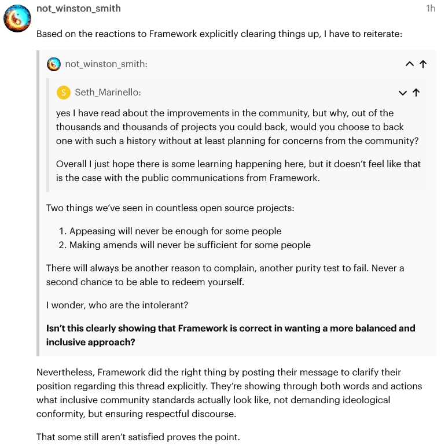This screenshot has width=441, height=446.
Task: Click list item "Appeasing will never be enough"
Action: click(175, 231)
